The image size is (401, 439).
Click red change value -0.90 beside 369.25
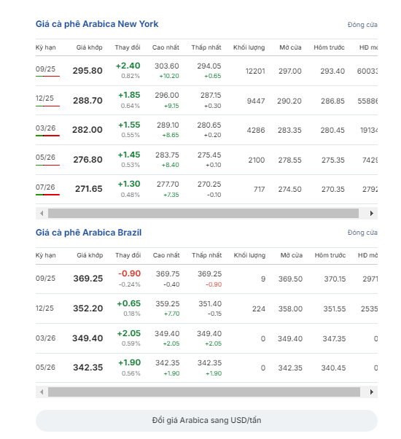(129, 273)
